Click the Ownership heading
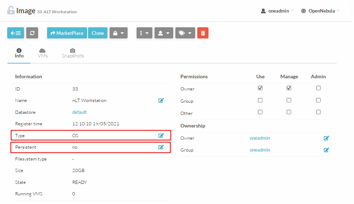 [193, 126]
